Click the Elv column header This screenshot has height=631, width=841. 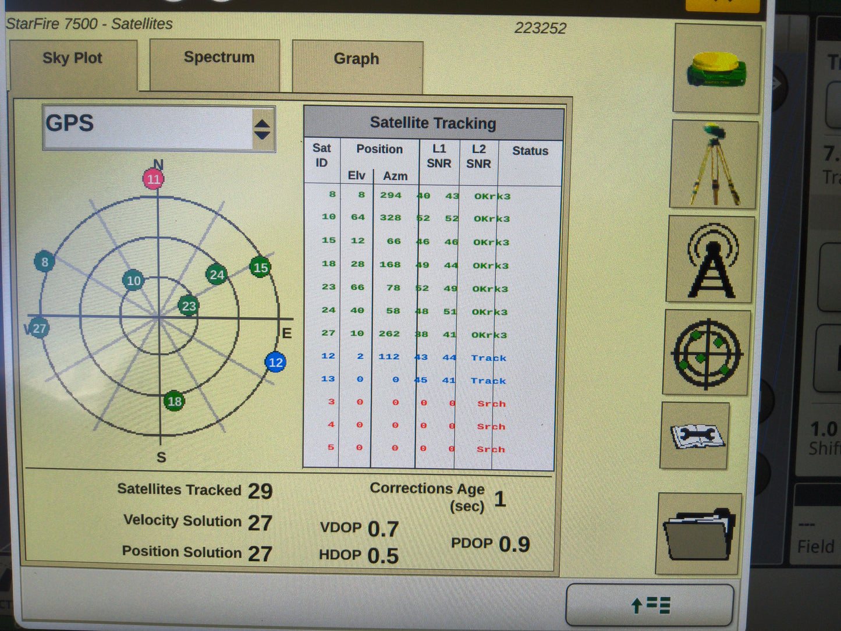357,176
